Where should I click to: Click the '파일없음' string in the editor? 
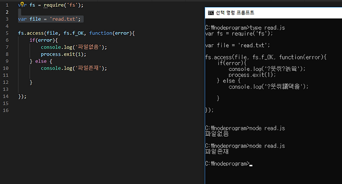[88, 47]
